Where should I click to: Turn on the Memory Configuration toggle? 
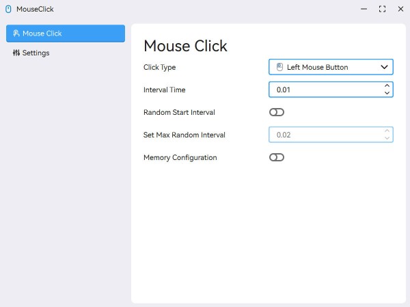point(277,157)
